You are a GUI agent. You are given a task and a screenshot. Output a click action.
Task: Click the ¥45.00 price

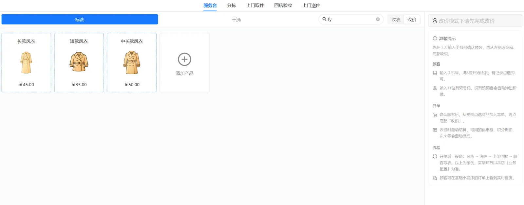pos(27,85)
